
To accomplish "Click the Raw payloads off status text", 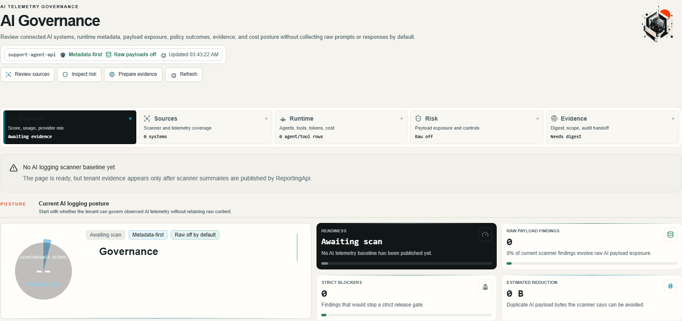I will (135, 55).
